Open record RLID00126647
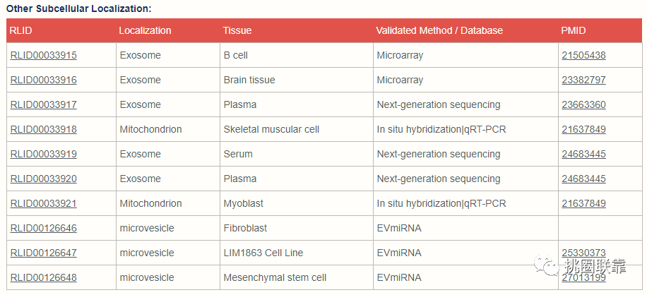This screenshot has height=295, width=647. tap(43, 253)
